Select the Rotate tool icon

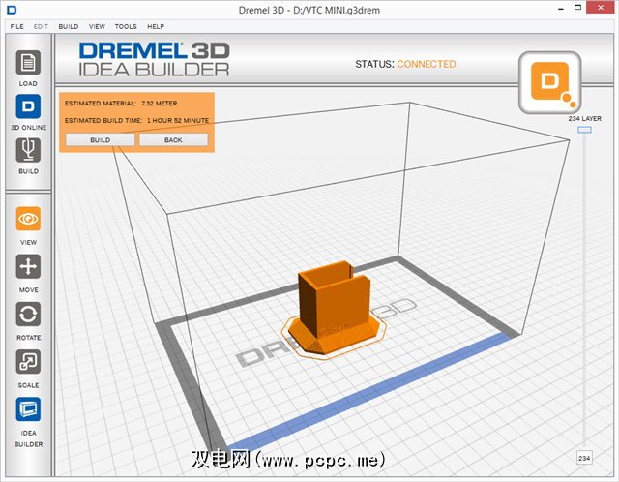pyautogui.click(x=28, y=315)
